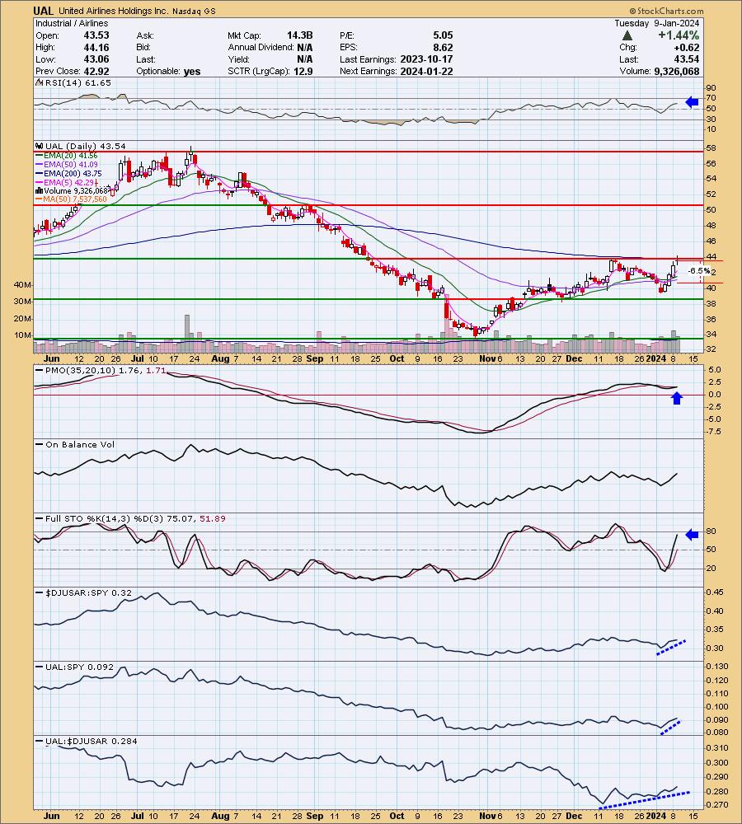742x824 pixels.
Task: Click the small icon before RSI(14) label
Action: coord(39,82)
